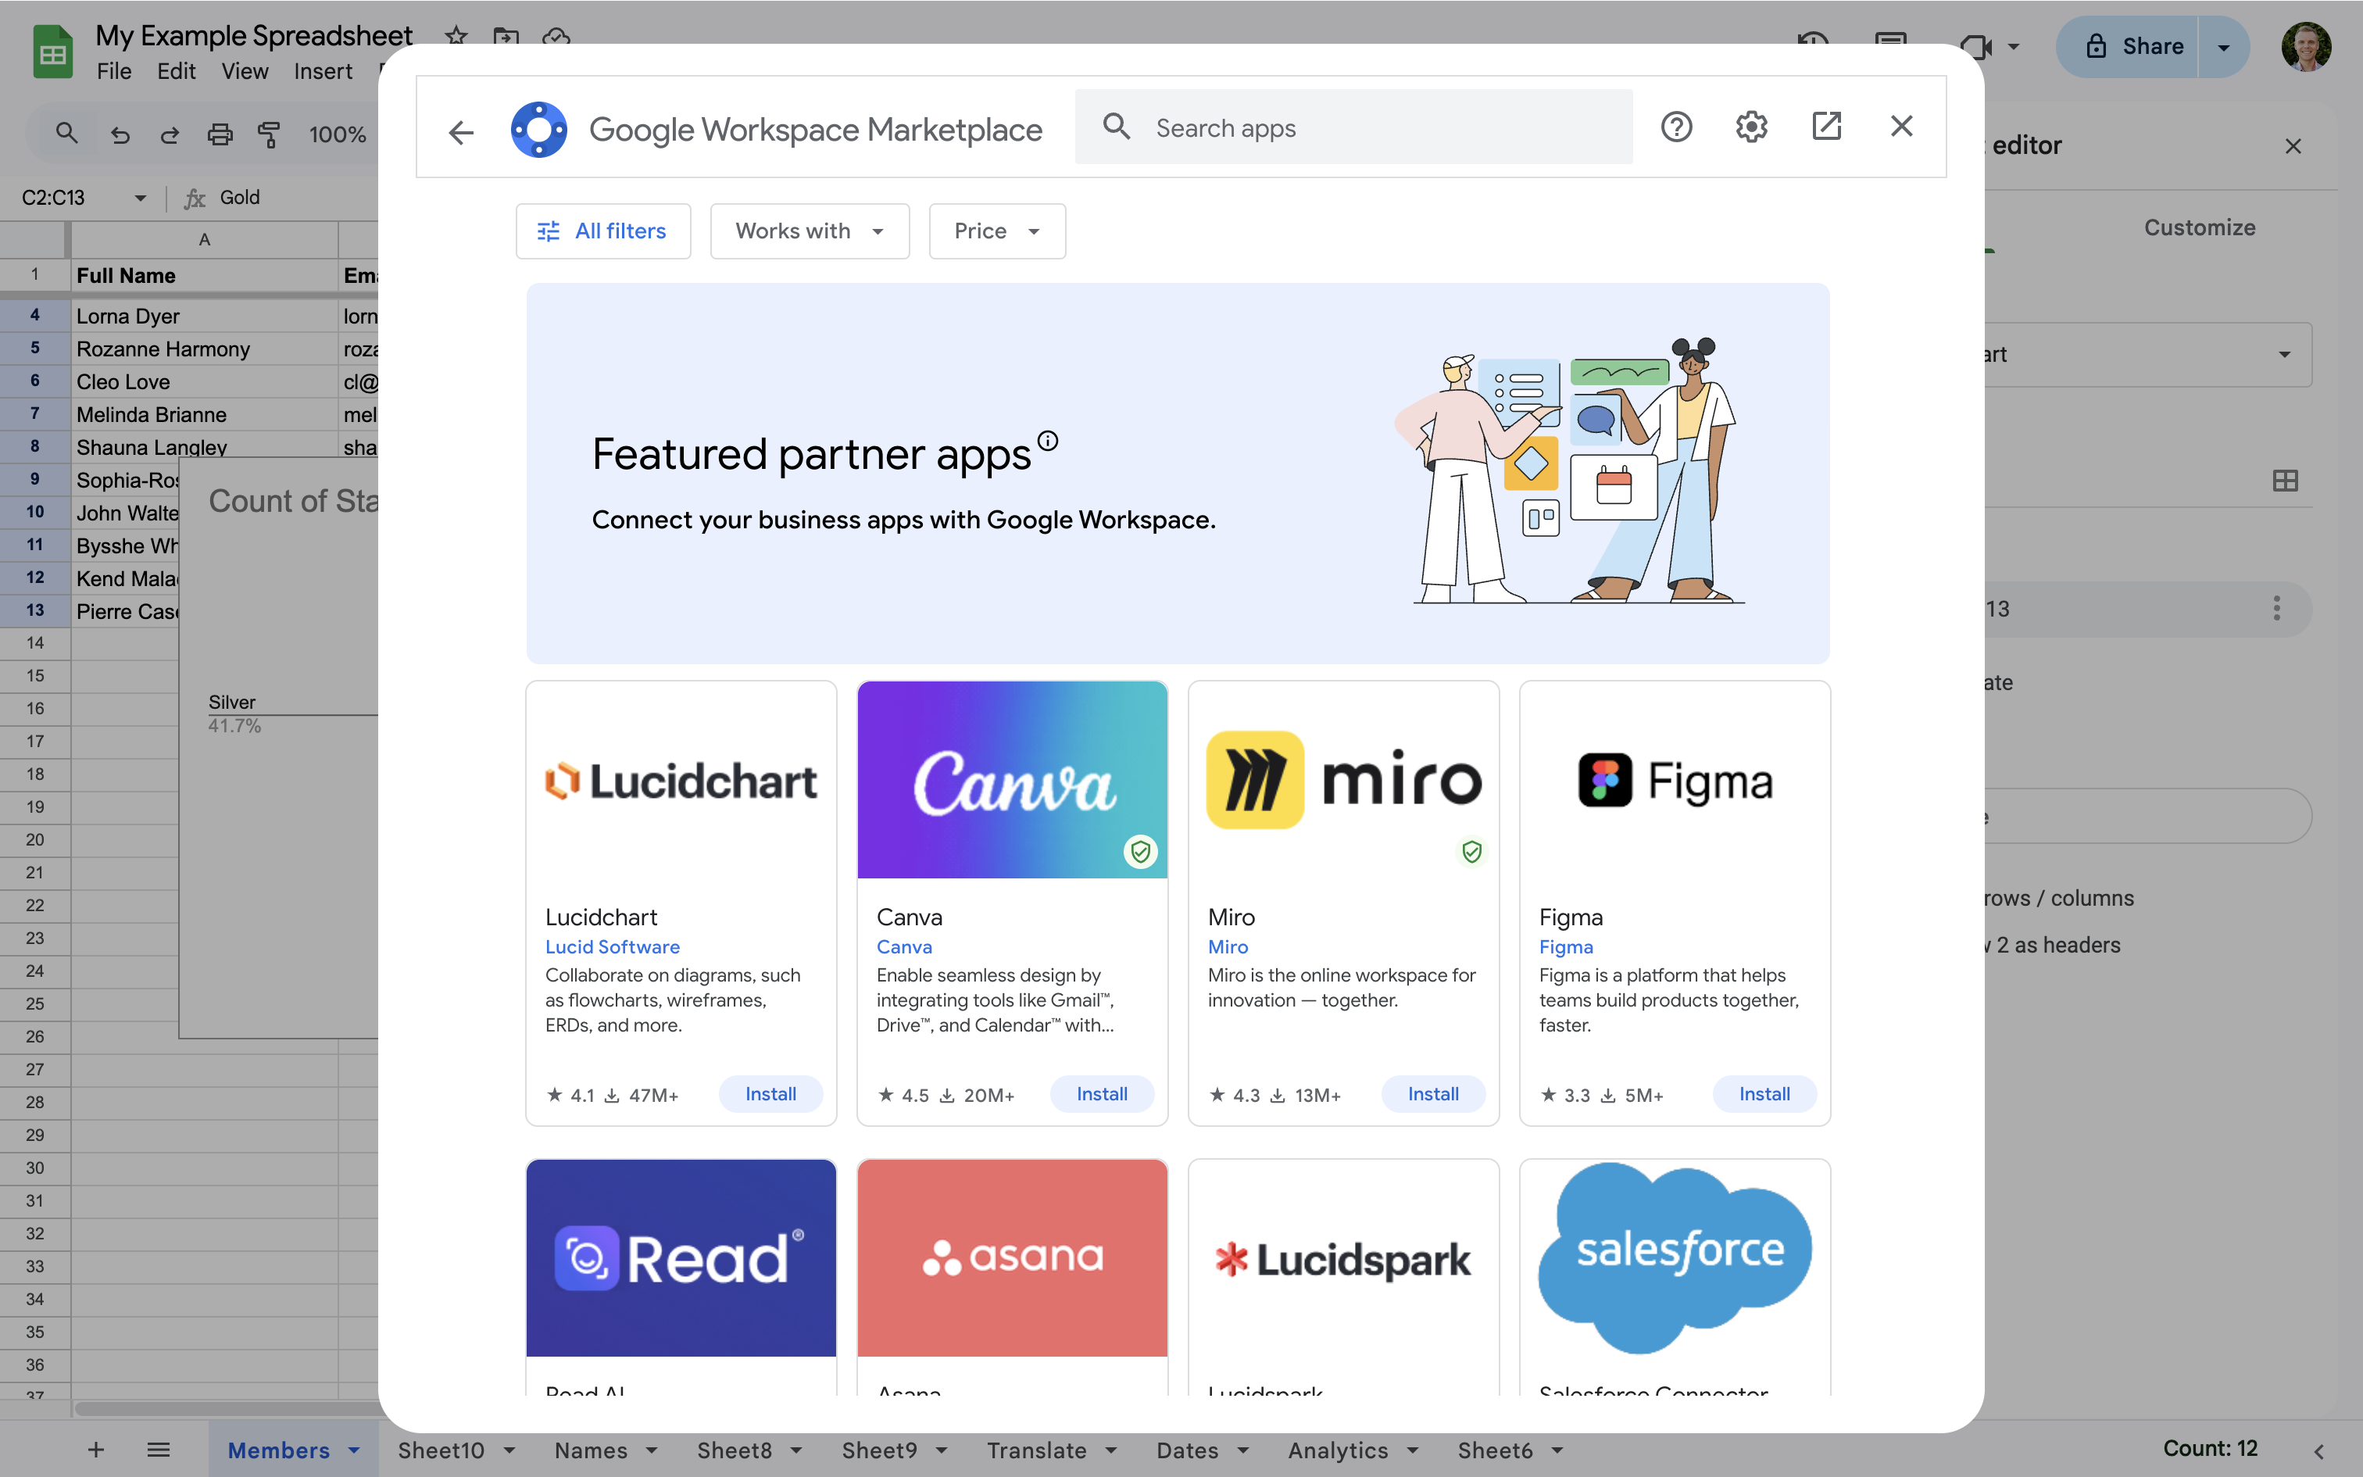Install the Canva app
The image size is (2363, 1477).
click(x=1102, y=1093)
